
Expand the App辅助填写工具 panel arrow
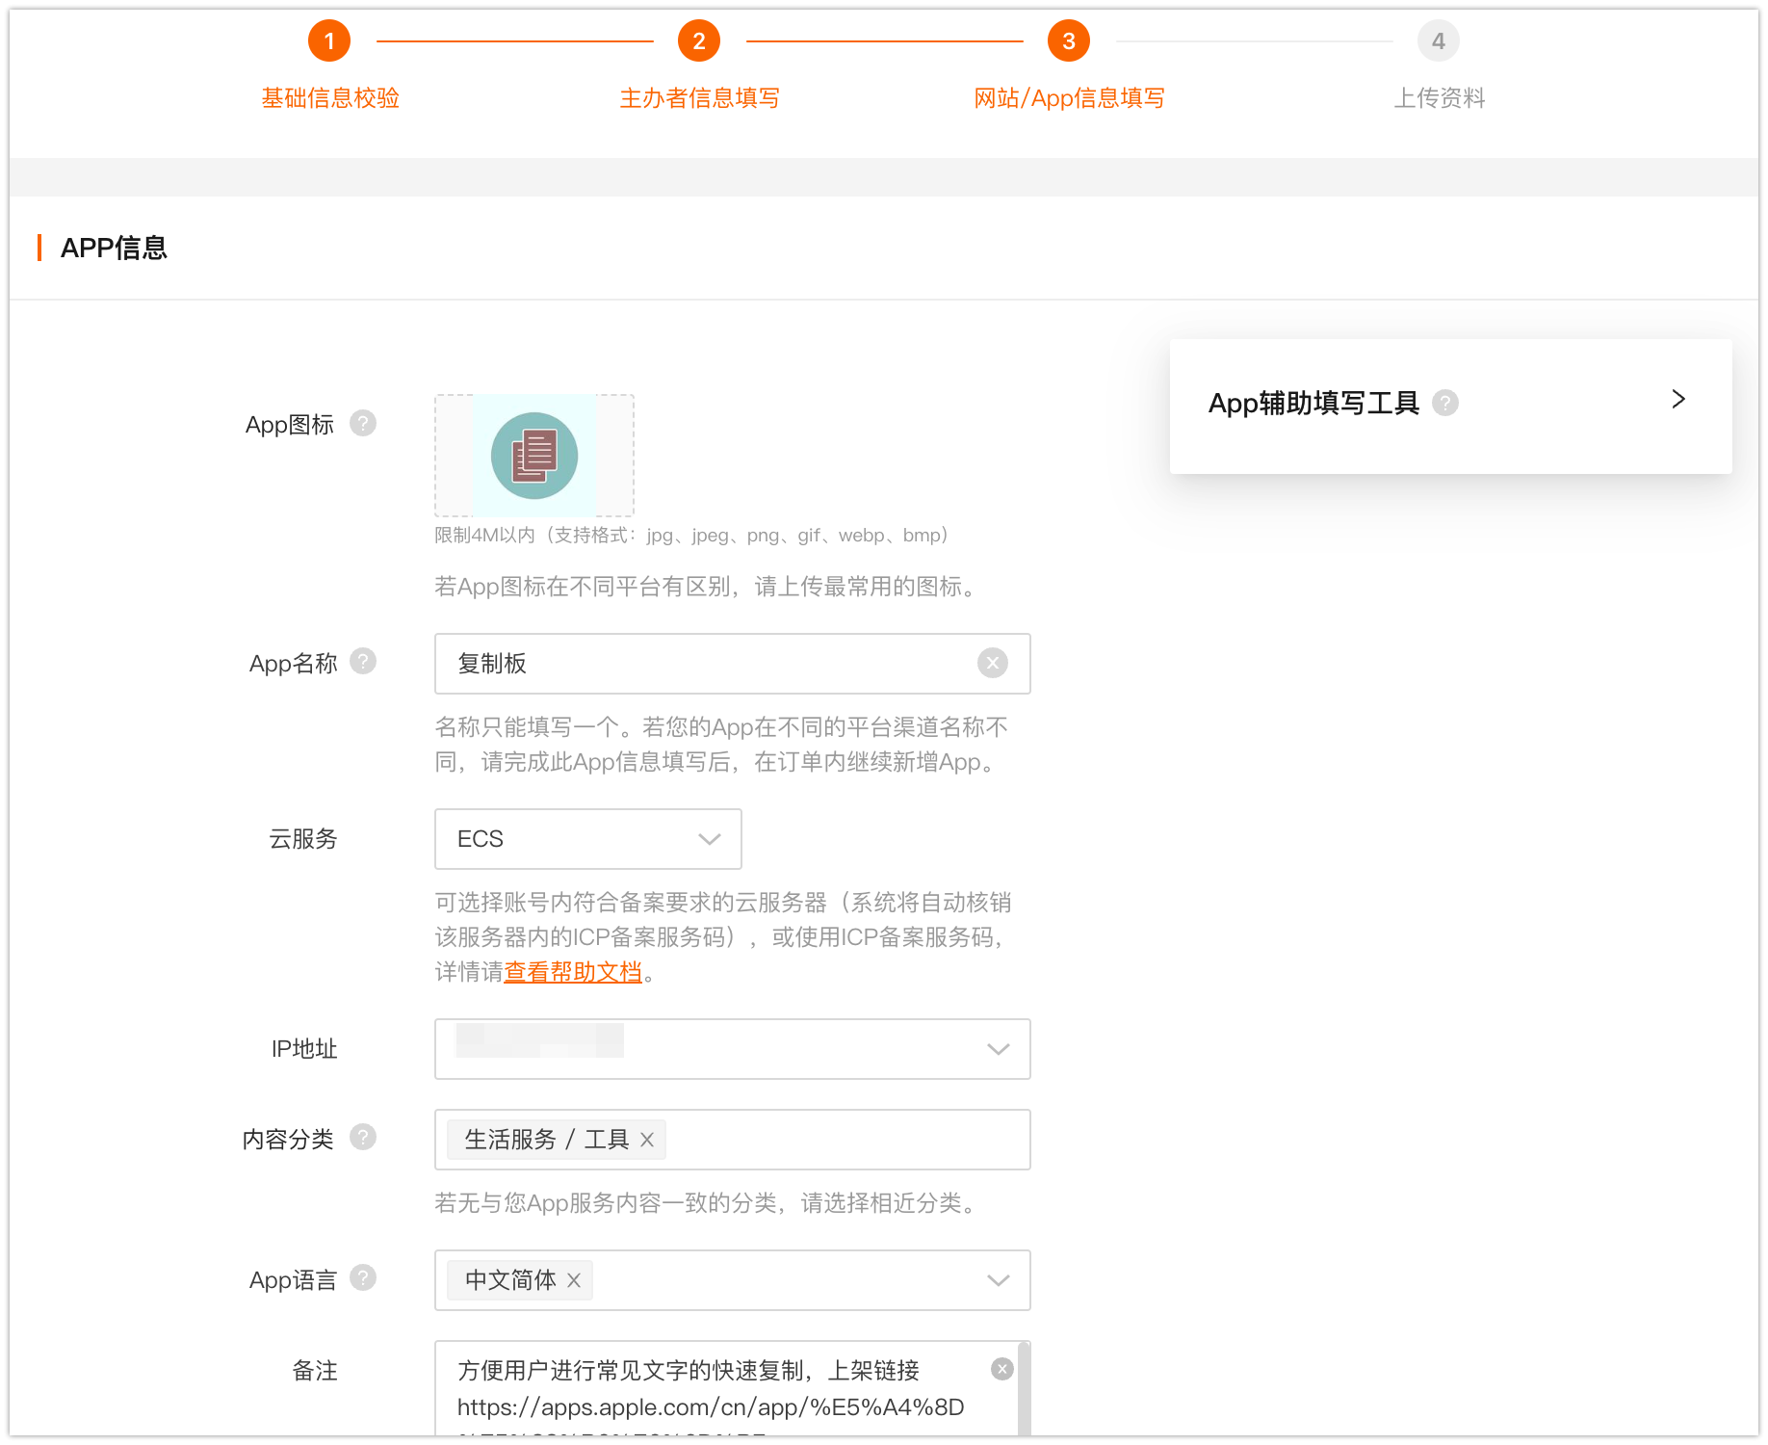pyautogui.click(x=1678, y=400)
